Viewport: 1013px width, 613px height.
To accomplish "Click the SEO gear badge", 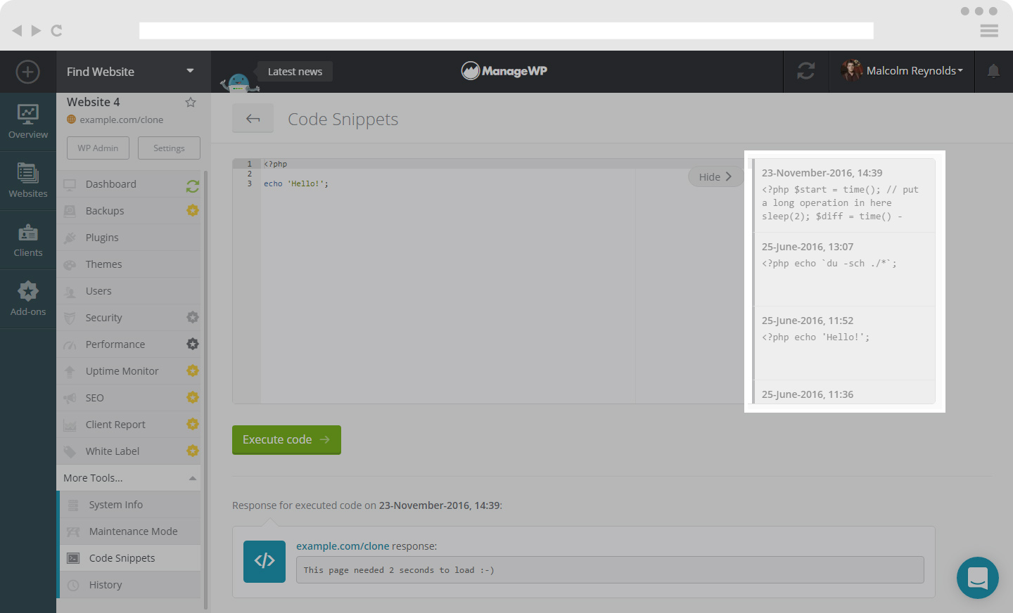I will point(193,397).
